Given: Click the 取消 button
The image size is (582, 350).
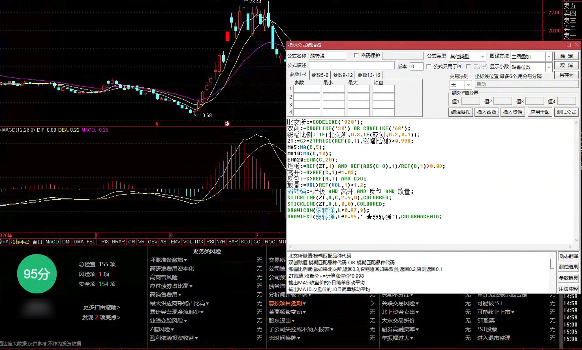Looking at the screenshot, I should point(566,65).
